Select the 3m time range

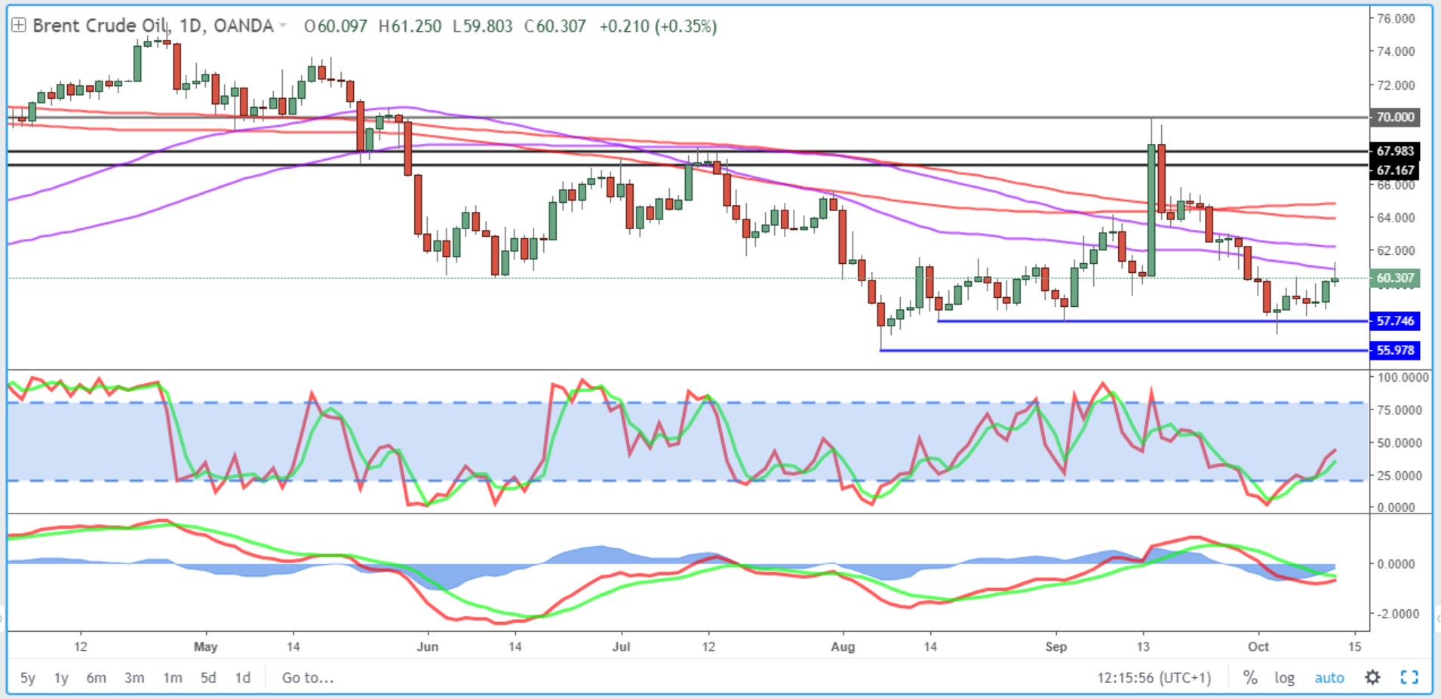(134, 678)
